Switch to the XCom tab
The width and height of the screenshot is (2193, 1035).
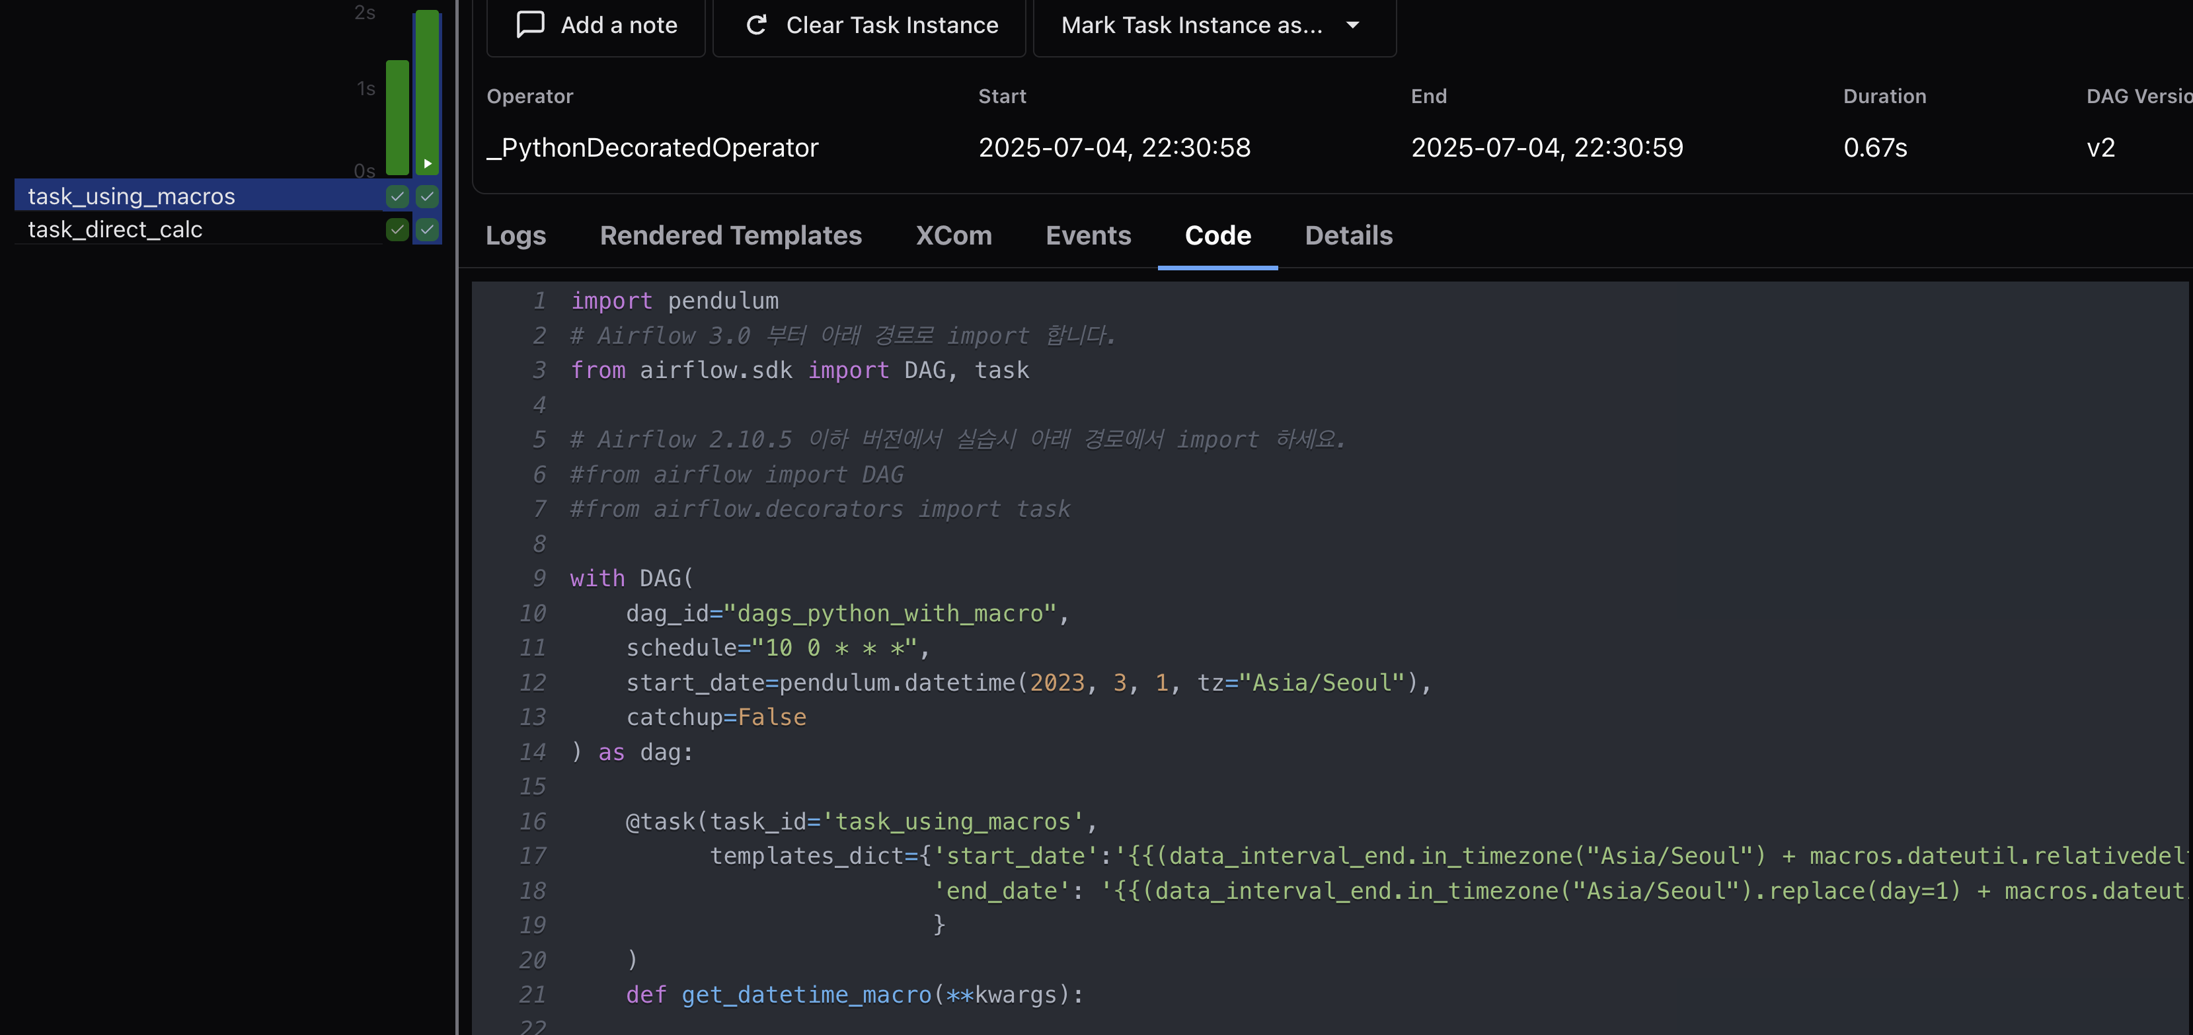pos(954,235)
